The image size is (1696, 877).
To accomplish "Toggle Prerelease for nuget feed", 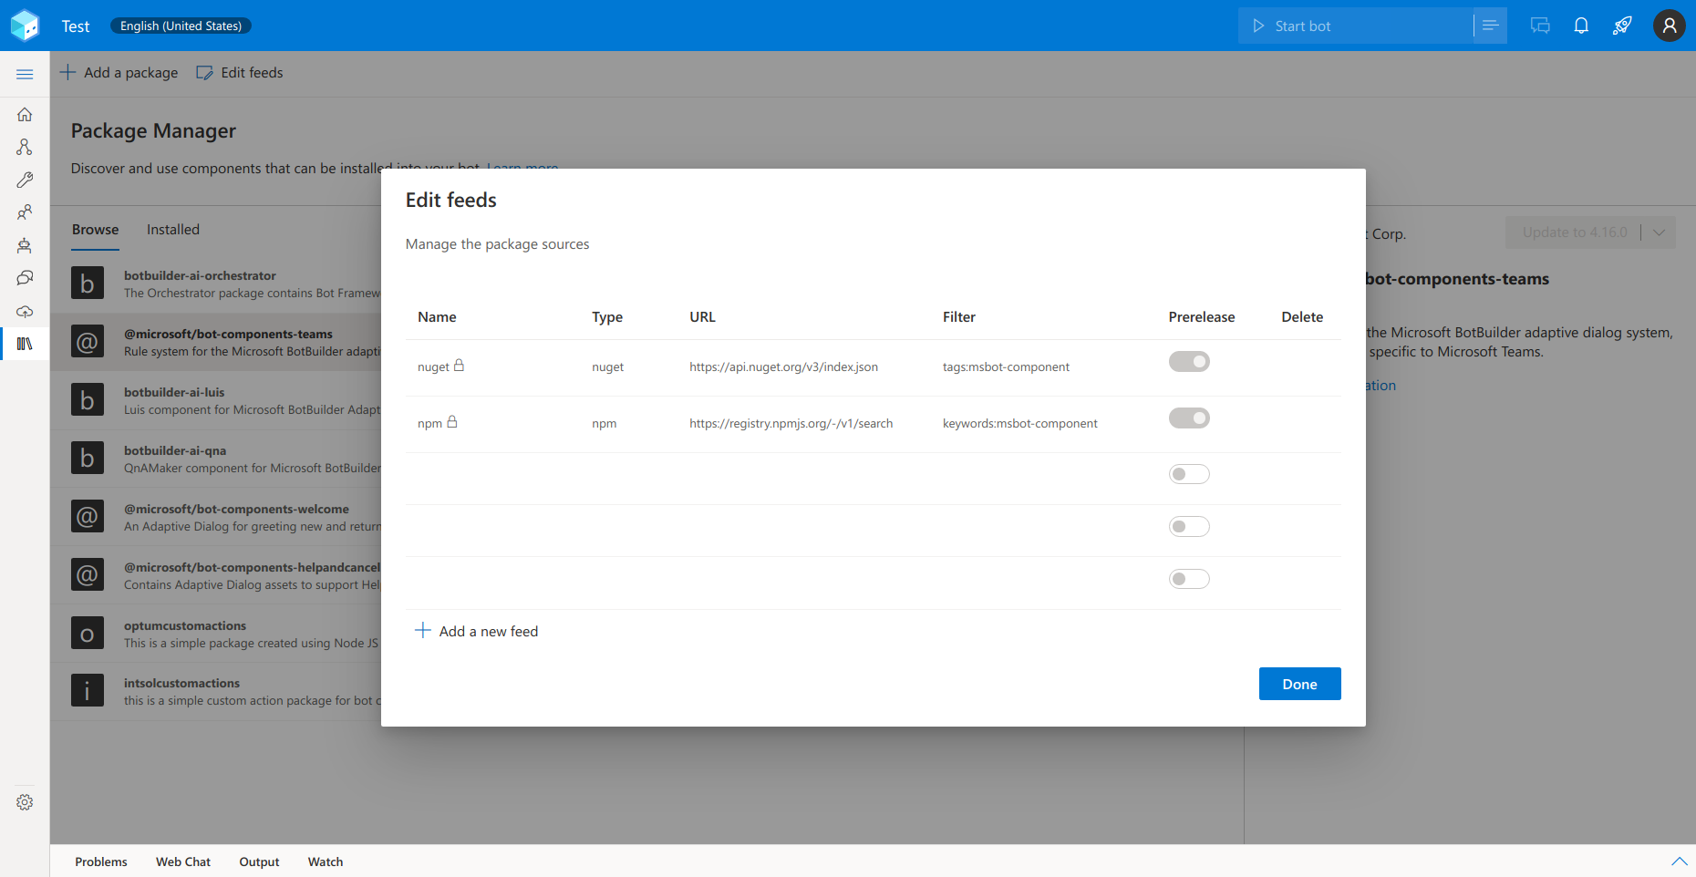I will pos(1189,362).
